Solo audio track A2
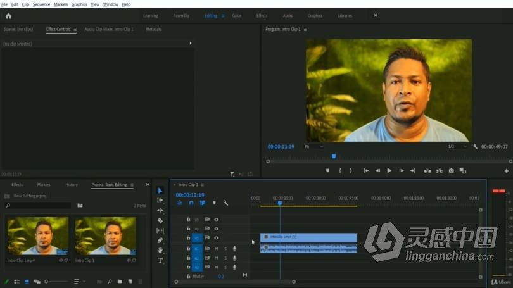513x288 pixels. (x=225, y=258)
